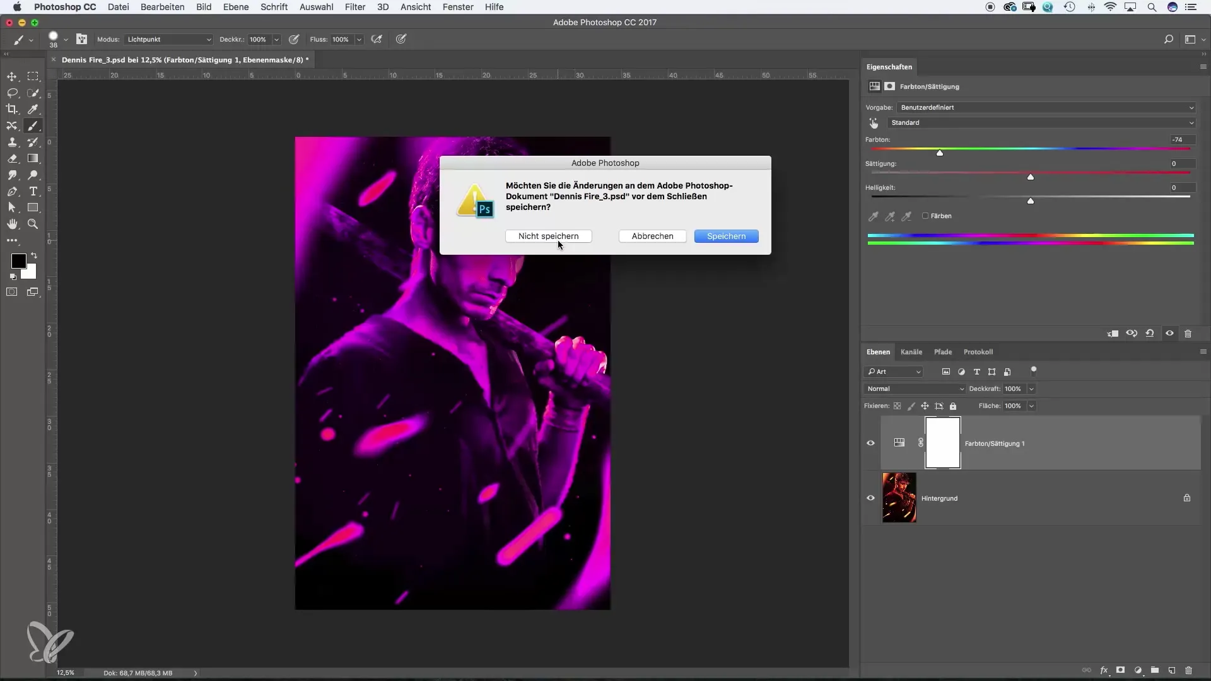1211x681 pixels.
Task: Toggle lock position for layer
Action: [925, 406]
